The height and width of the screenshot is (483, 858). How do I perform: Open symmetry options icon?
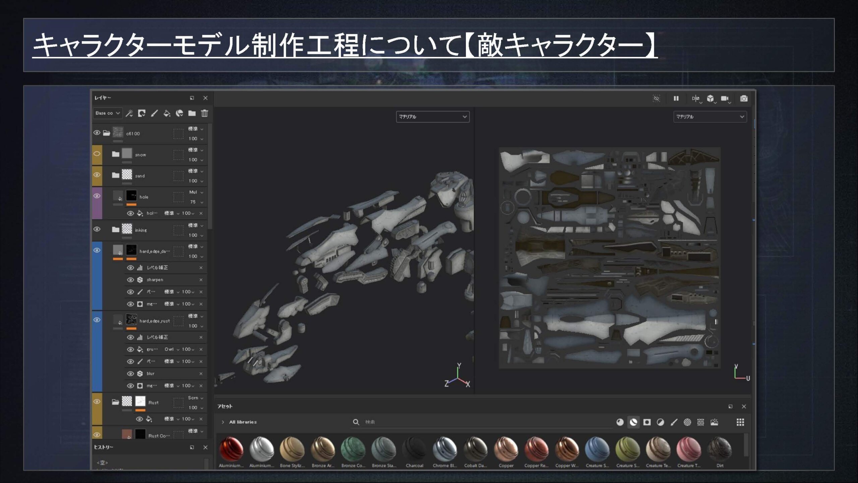(696, 98)
